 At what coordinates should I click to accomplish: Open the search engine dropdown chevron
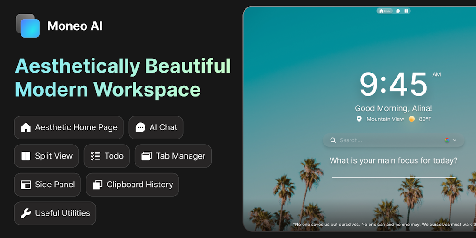[455, 140]
